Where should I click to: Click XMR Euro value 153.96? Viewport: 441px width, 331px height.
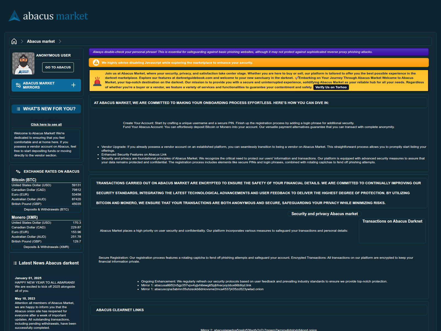76,232
